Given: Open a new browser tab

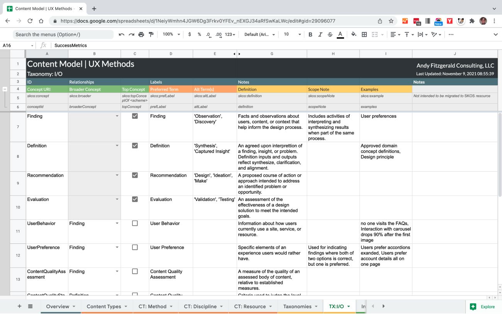Looking at the screenshot, I should 94,8.
